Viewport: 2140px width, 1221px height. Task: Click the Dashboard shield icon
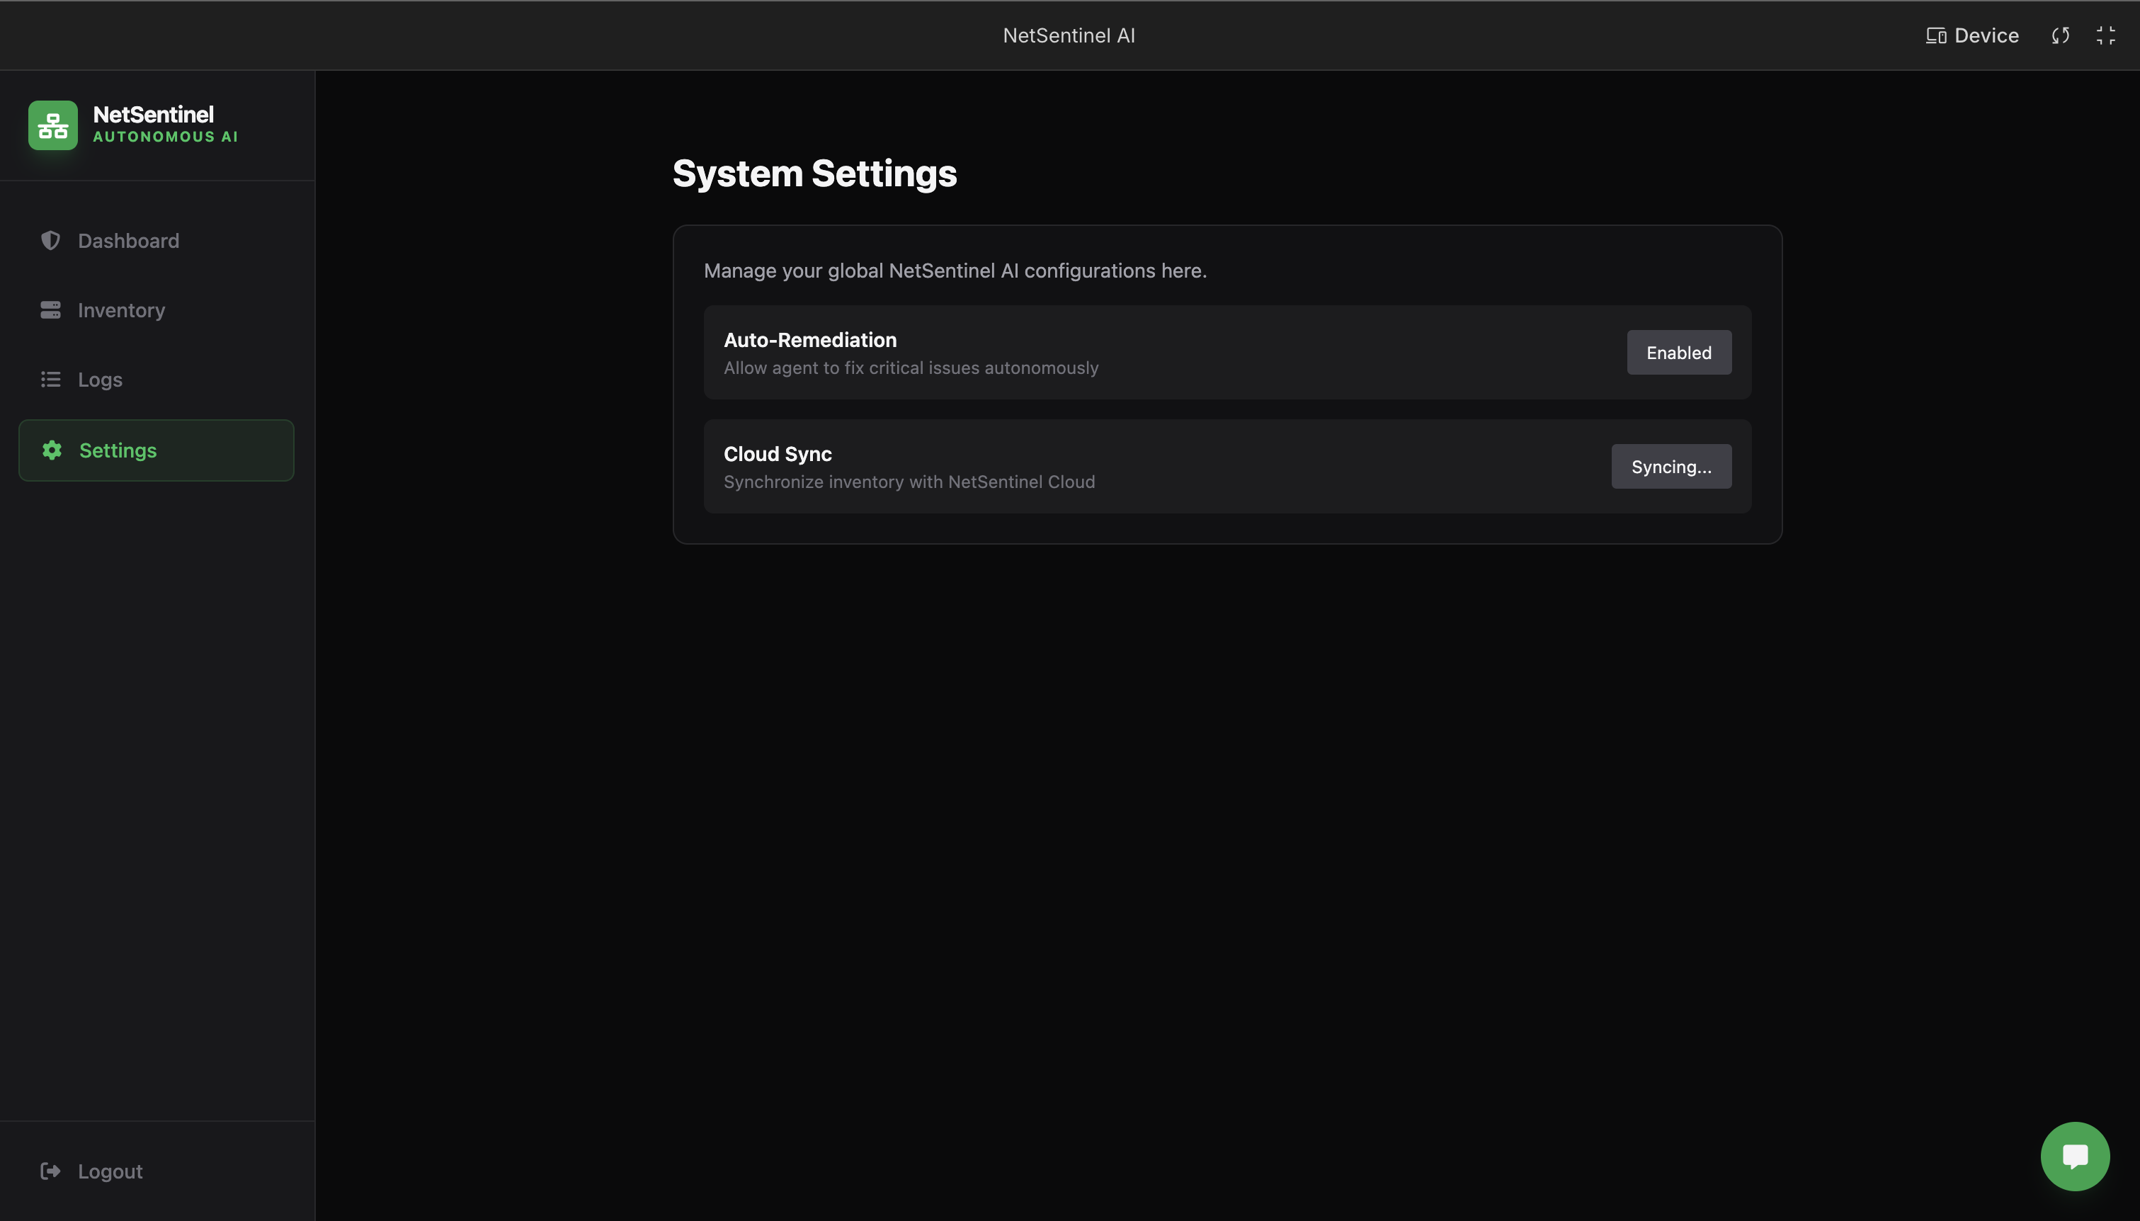click(50, 241)
